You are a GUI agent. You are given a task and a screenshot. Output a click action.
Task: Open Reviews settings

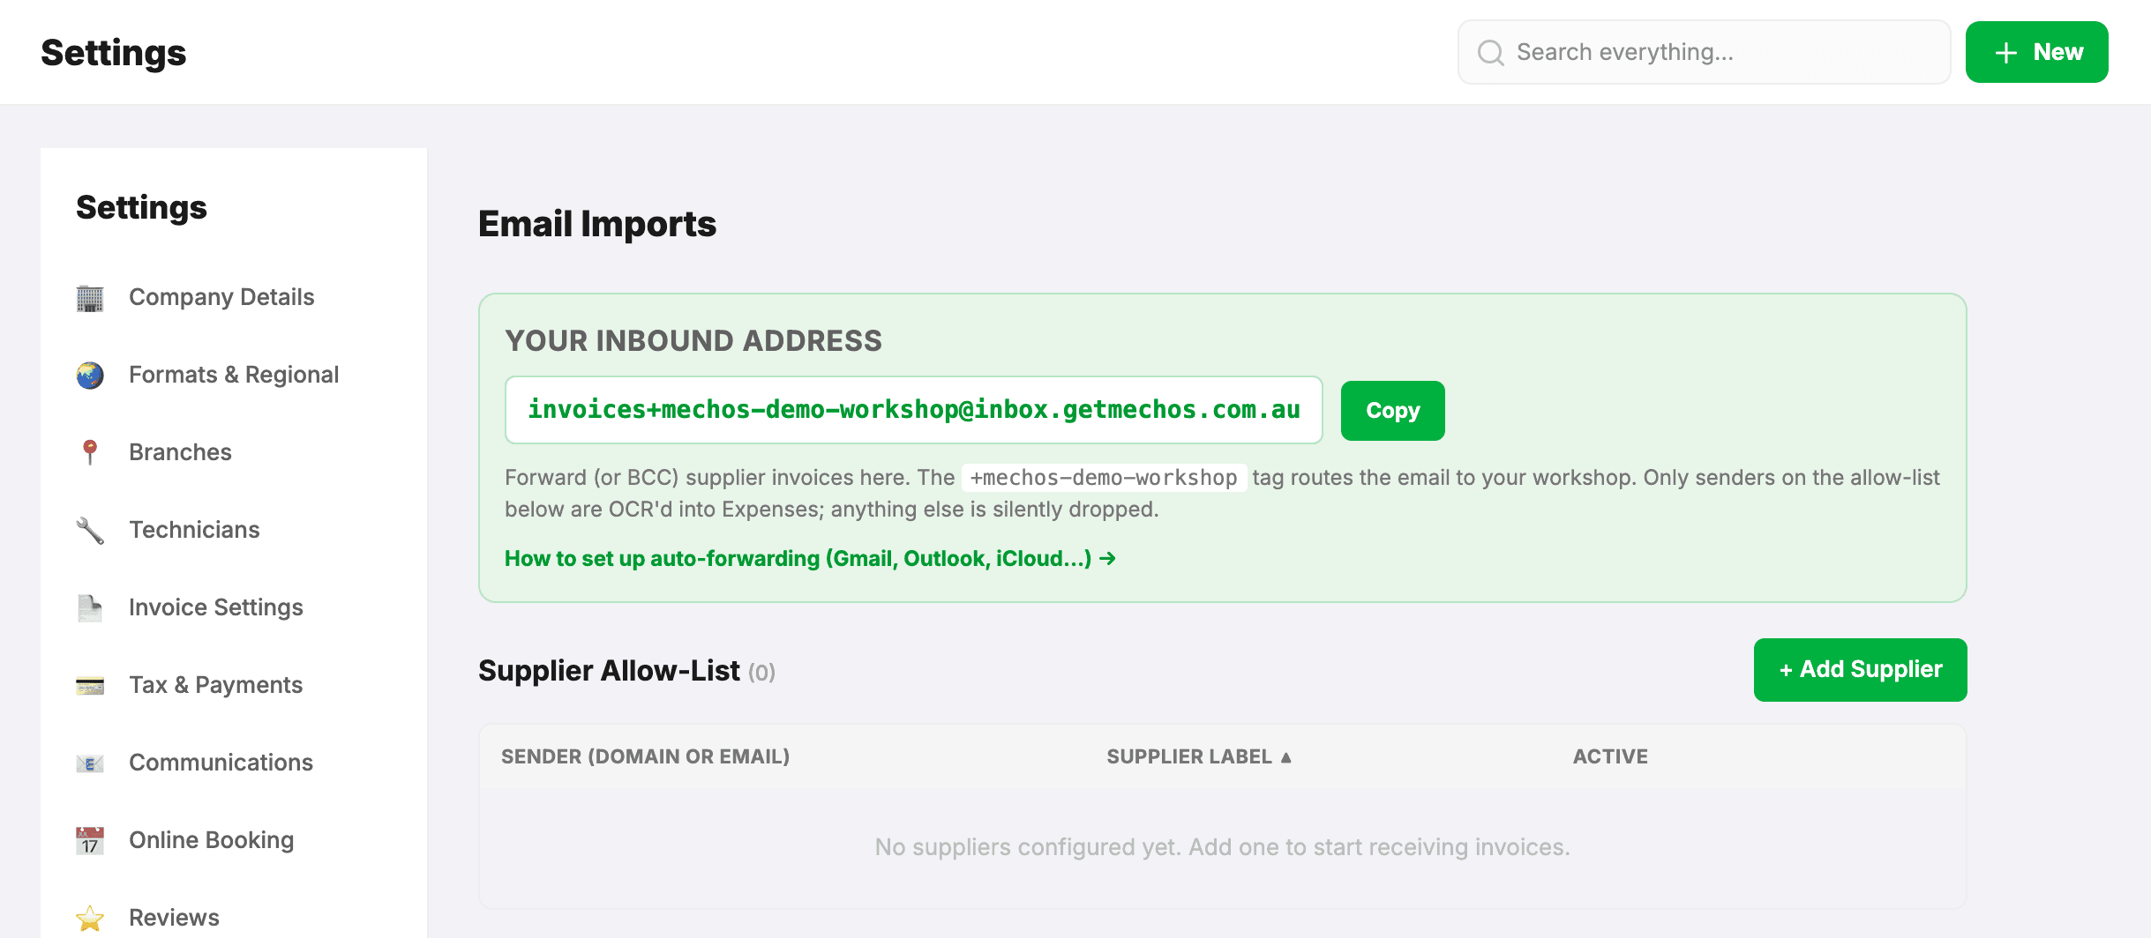pos(174,918)
